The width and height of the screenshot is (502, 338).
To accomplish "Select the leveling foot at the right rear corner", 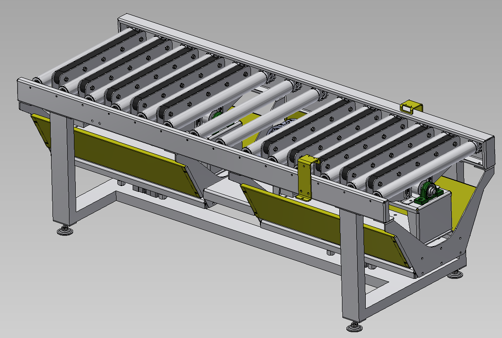I will (x=455, y=274).
